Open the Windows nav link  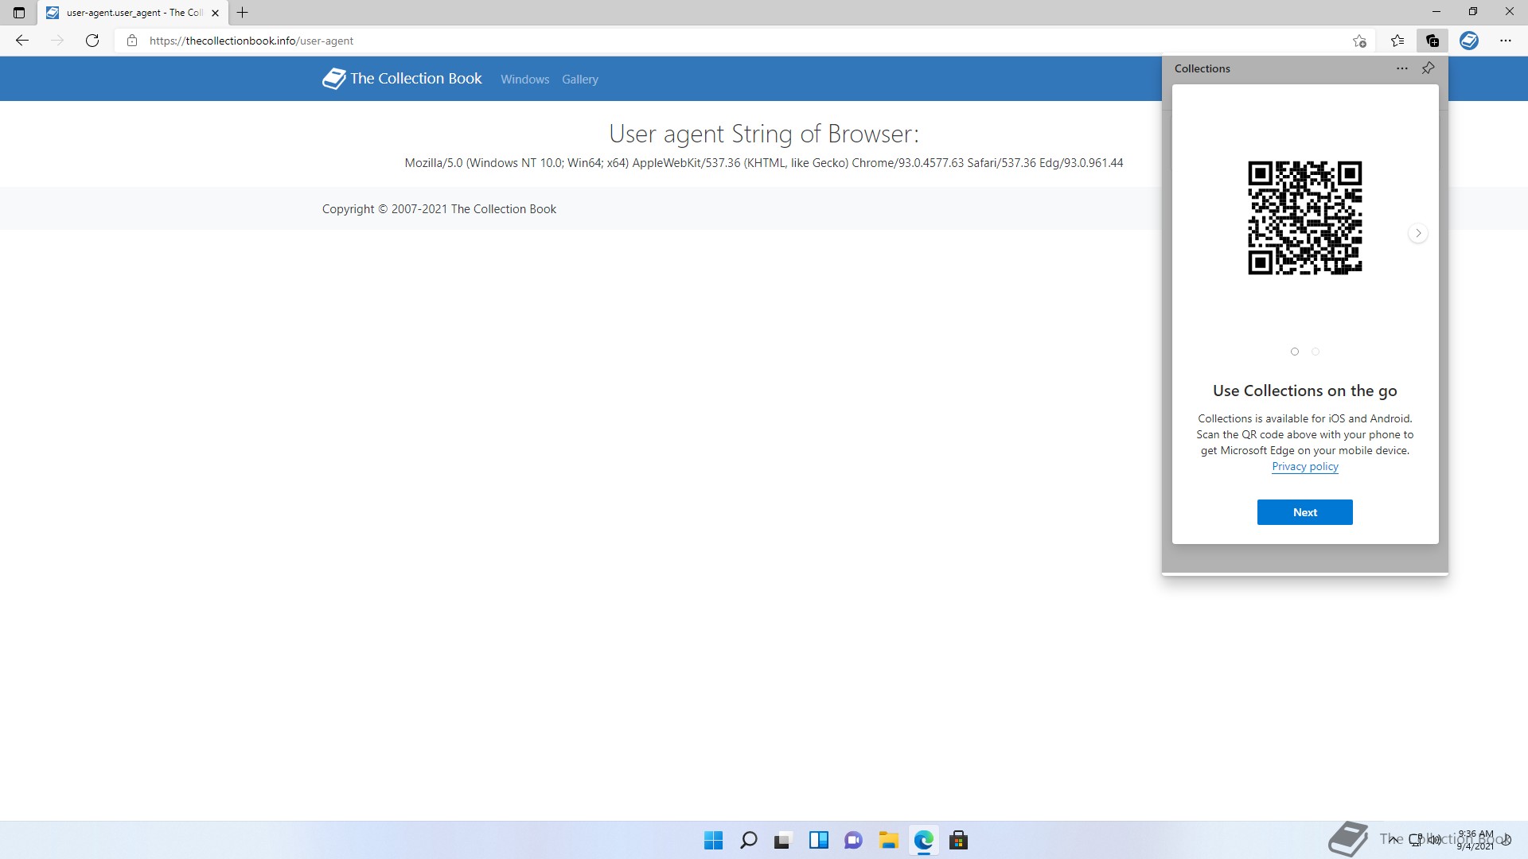coord(524,80)
